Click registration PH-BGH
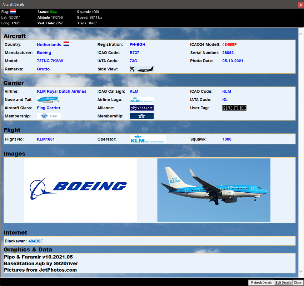This screenshot has width=304, height=286. (138, 44)
